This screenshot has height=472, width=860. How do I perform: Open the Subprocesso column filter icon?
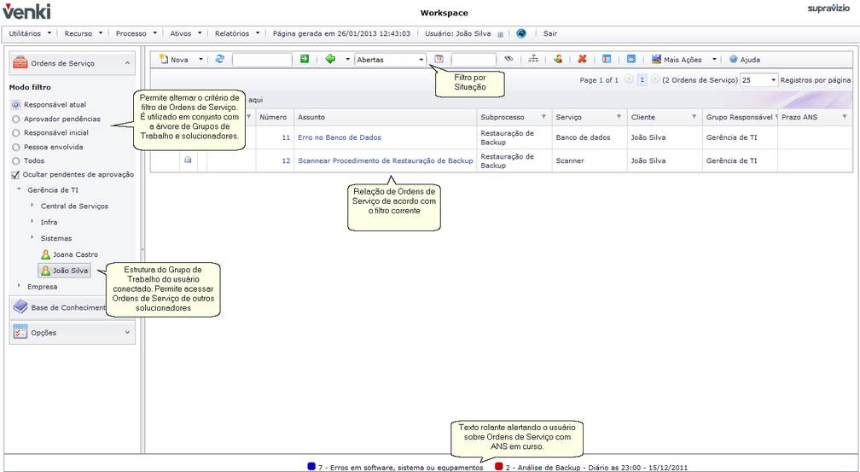coord(543,117)
